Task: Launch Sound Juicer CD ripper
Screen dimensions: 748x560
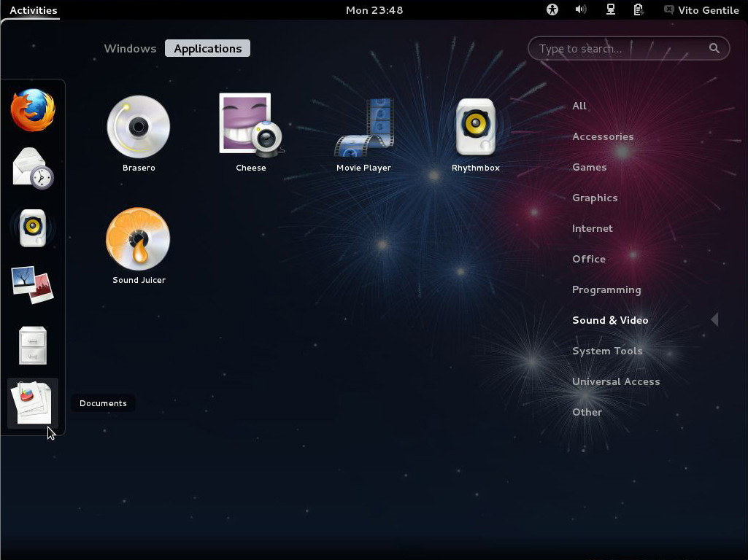Action: 139,240
